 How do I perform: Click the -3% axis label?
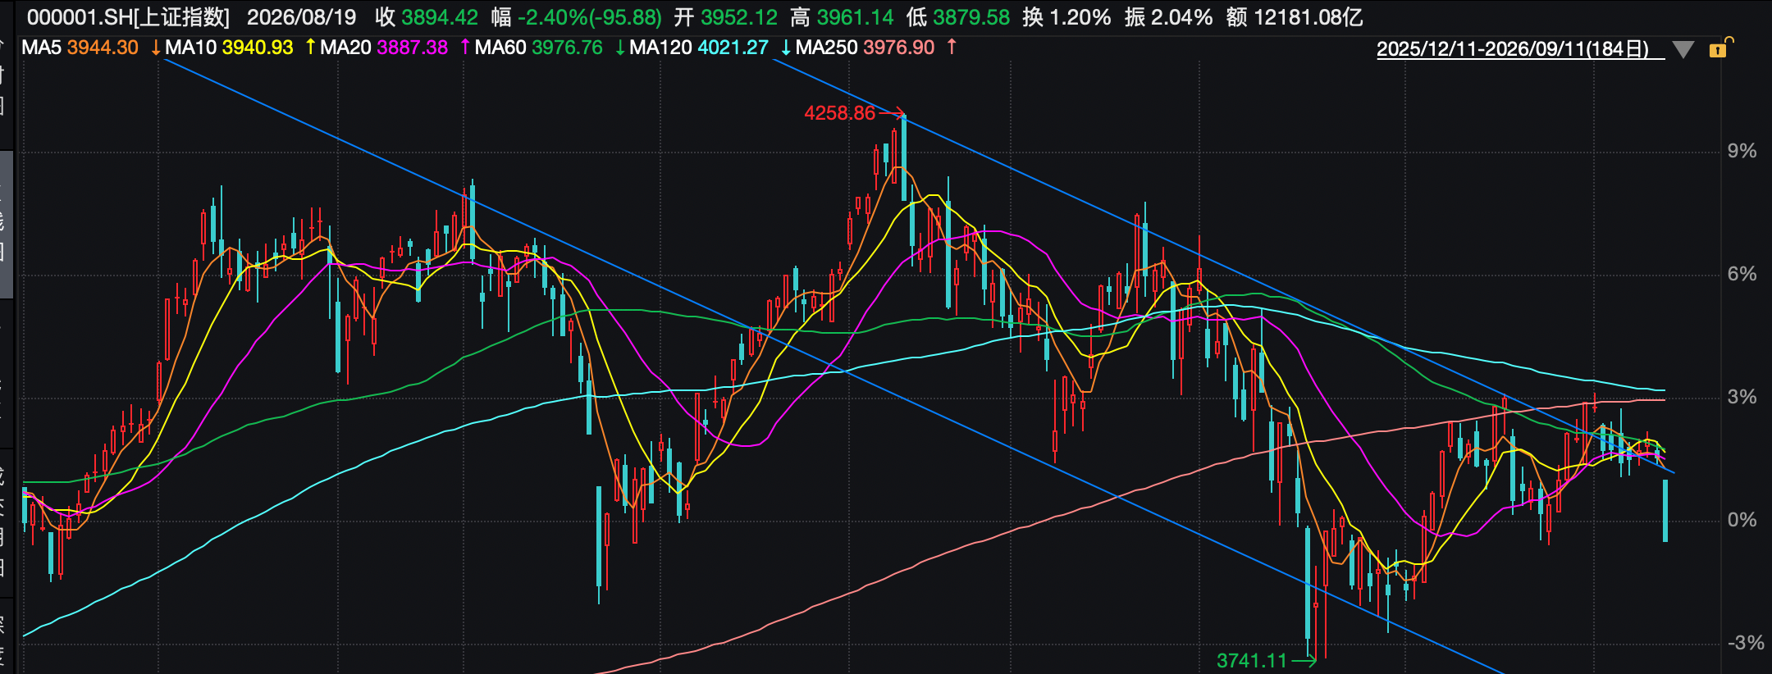[1745, 643]
